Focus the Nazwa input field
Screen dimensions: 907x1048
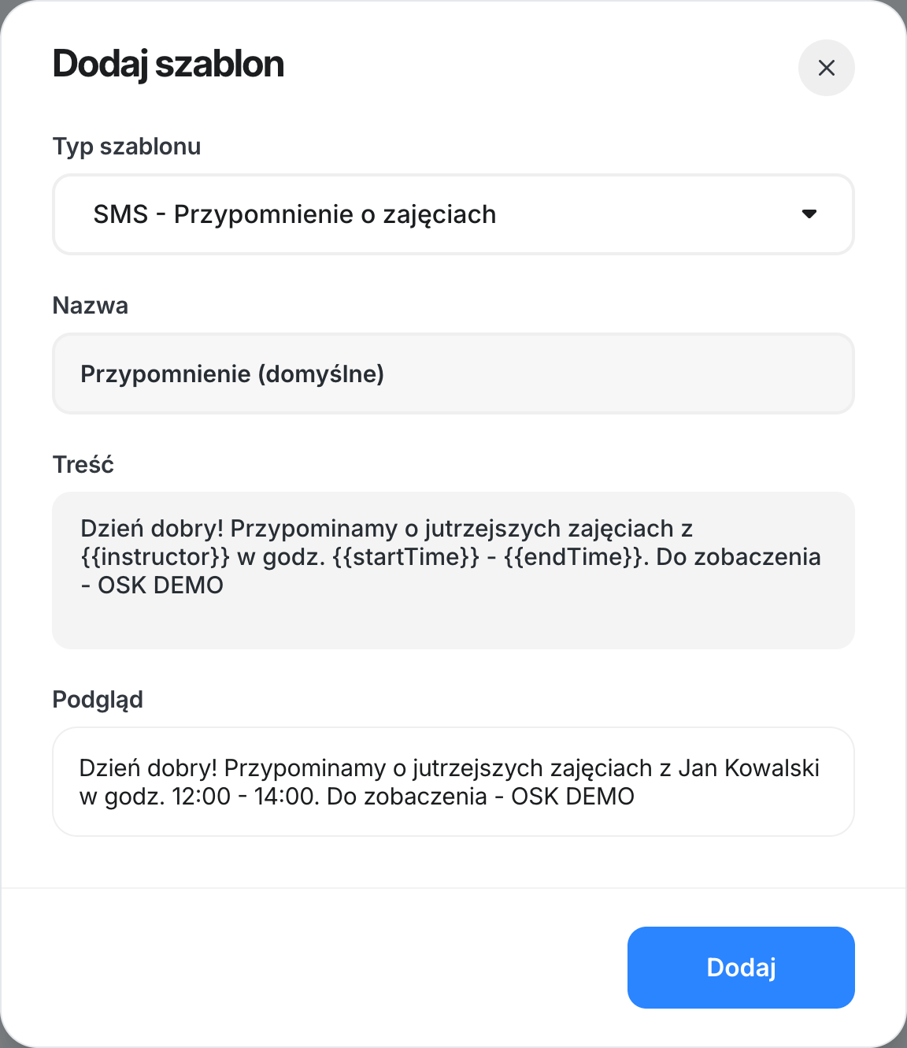(453, 373)
